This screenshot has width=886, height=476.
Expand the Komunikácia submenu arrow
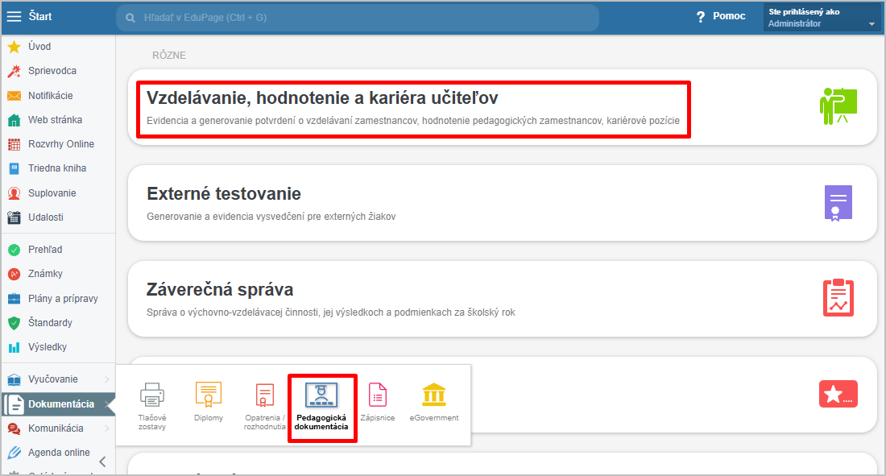[x=107, y=428]
